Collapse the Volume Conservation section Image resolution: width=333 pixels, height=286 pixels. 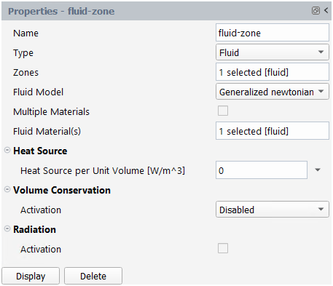pyautogui.click(x=7, y=189)
